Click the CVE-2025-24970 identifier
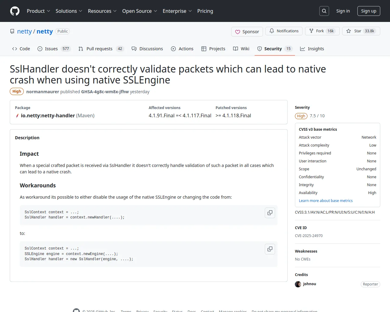 [x=309, y=236]
